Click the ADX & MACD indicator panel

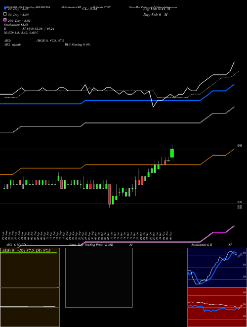[x=30, y=287]
